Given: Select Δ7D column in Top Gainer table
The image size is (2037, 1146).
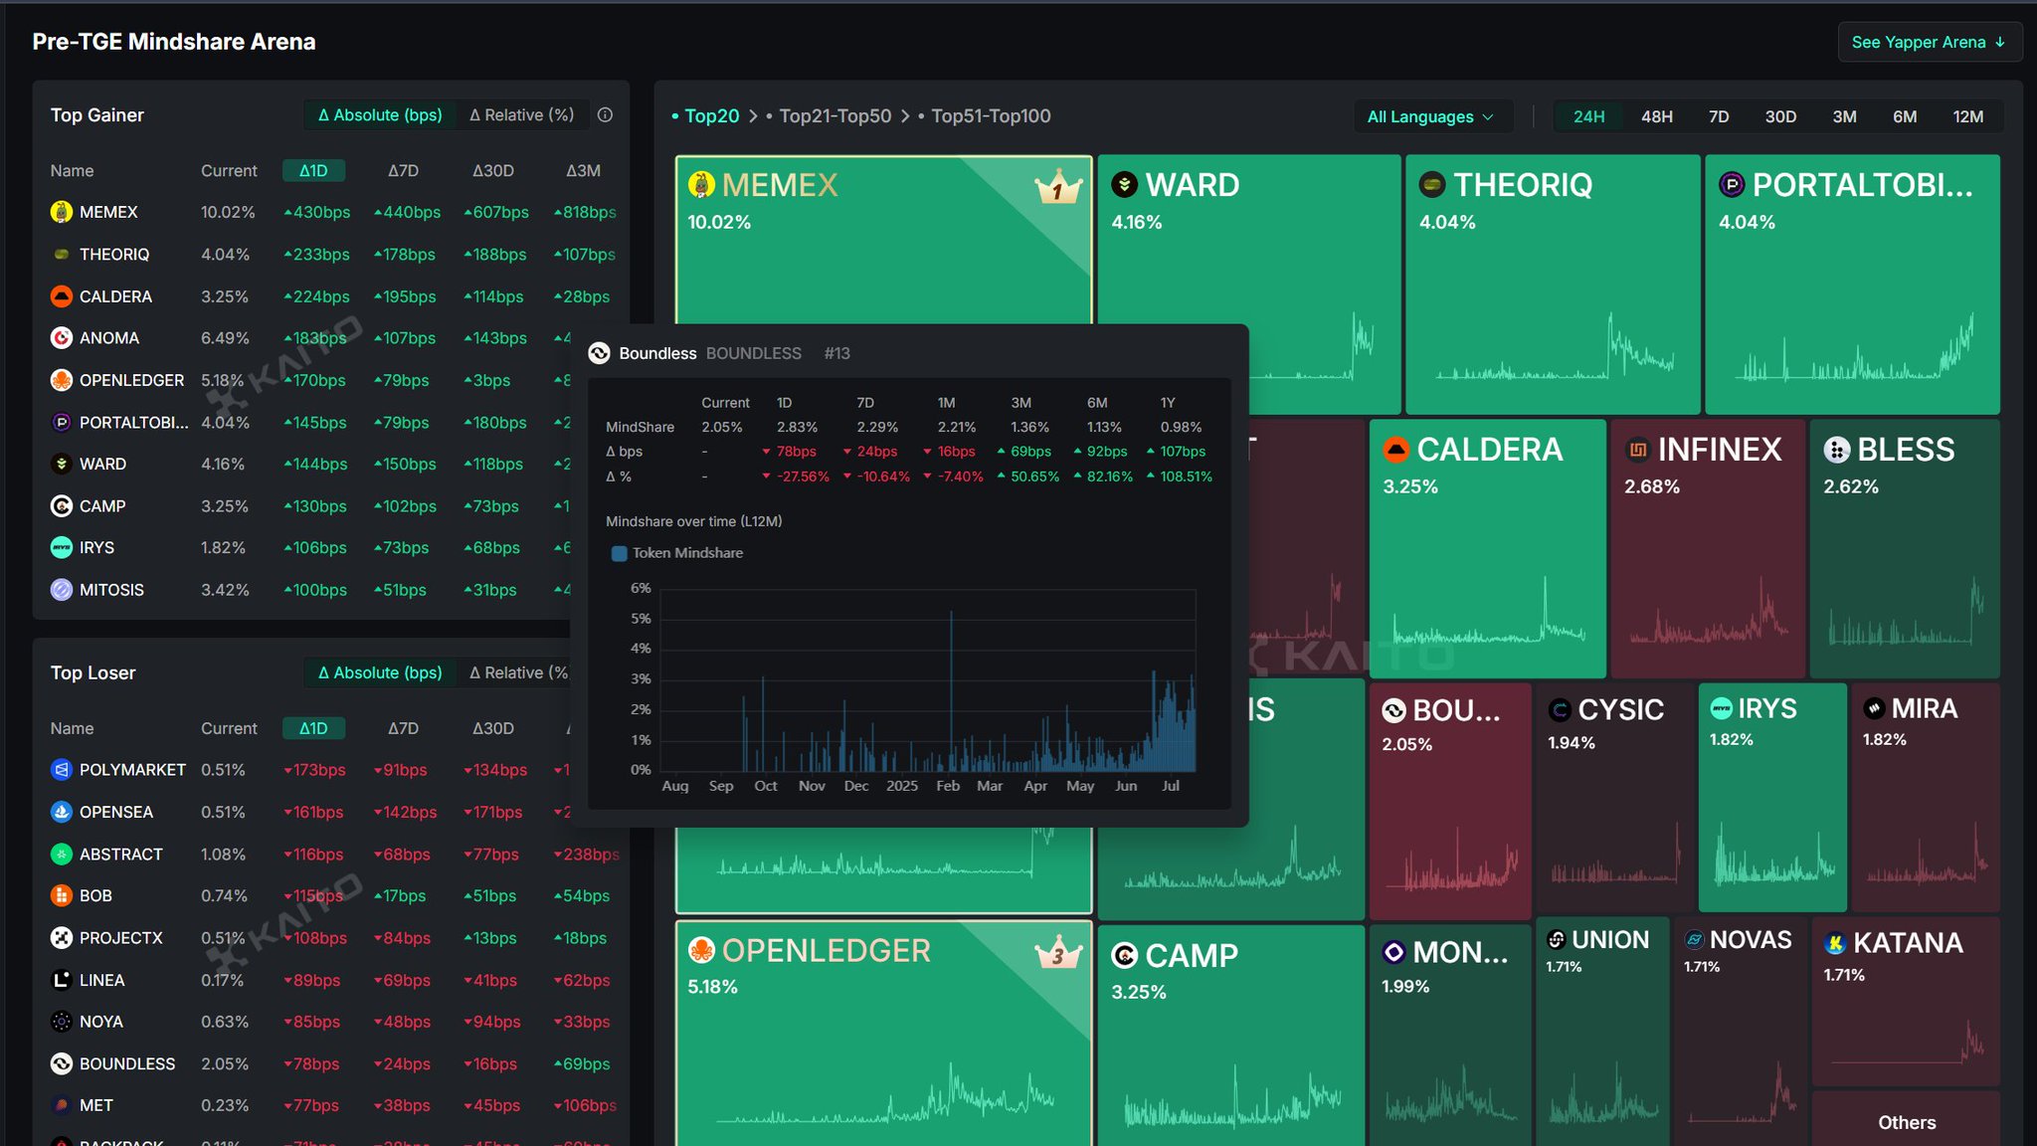Looking at the screenshot, I should 403,170.
